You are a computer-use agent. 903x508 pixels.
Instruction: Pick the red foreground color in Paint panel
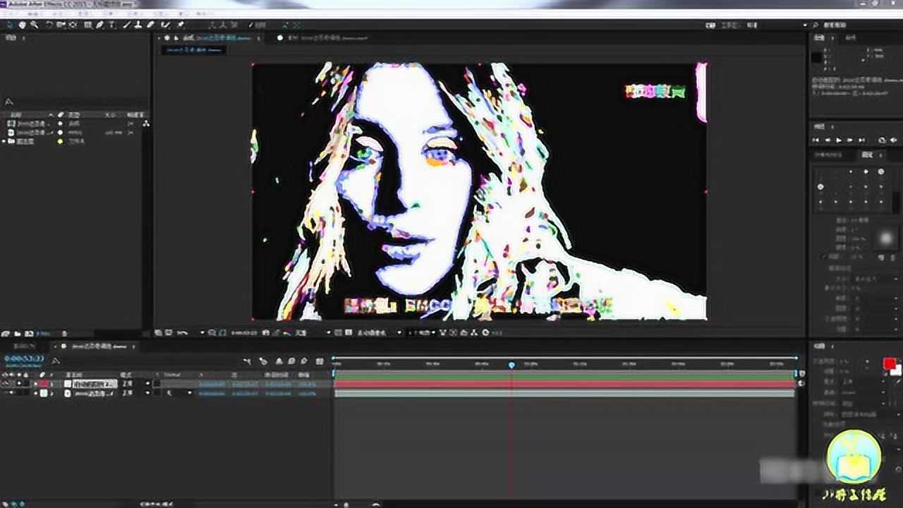tap(889, 364)
